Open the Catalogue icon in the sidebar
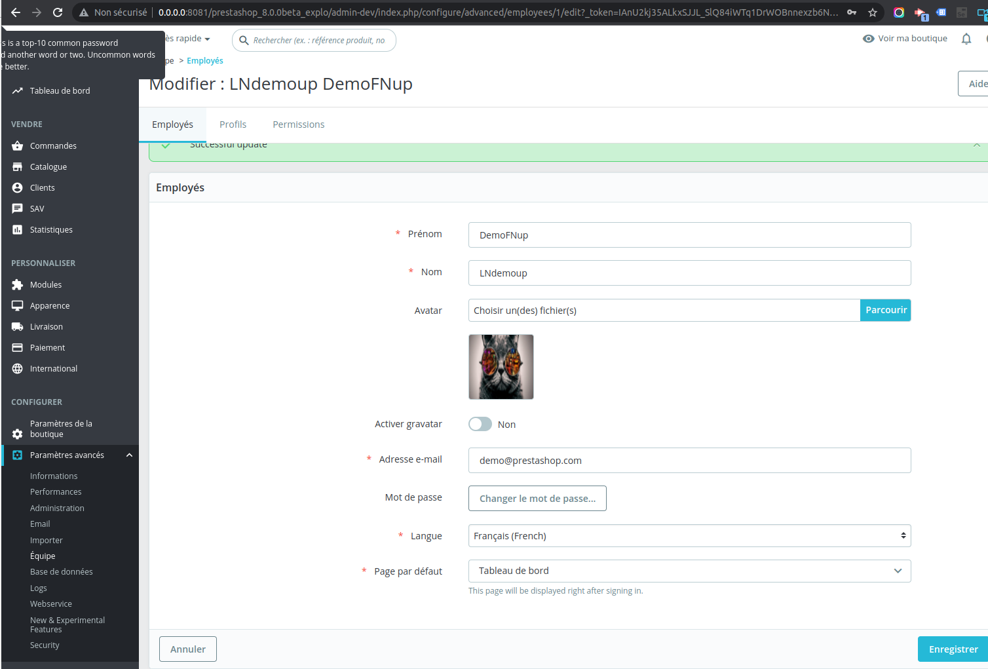Screen dimensions: 988x669 click(17, 166)
